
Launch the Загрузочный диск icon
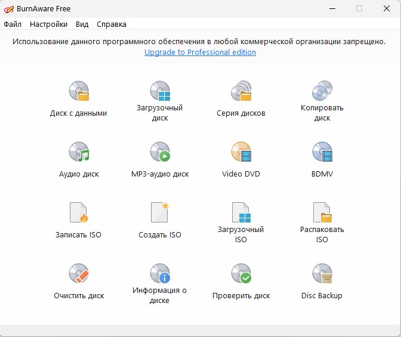pos(160,91)
